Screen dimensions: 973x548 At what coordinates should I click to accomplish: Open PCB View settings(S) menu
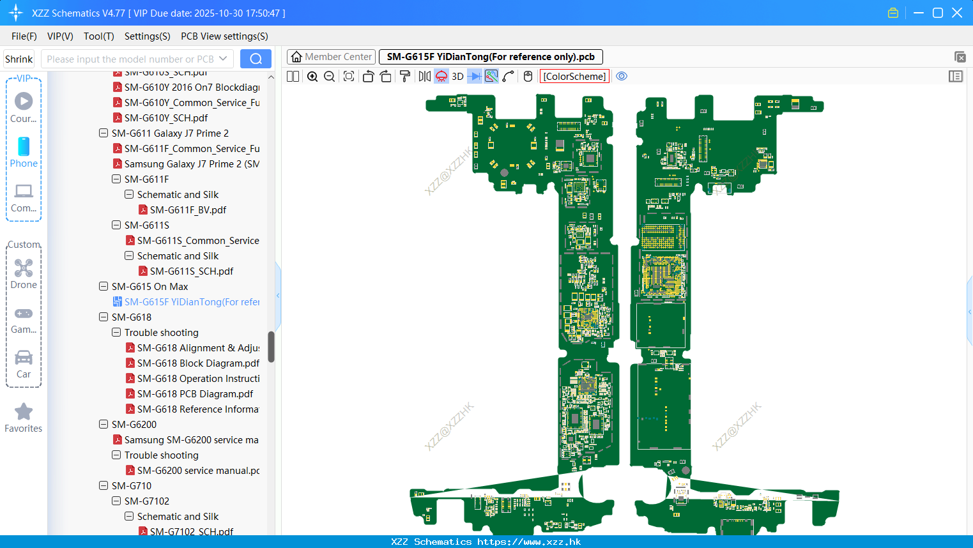tap(224, 36)
